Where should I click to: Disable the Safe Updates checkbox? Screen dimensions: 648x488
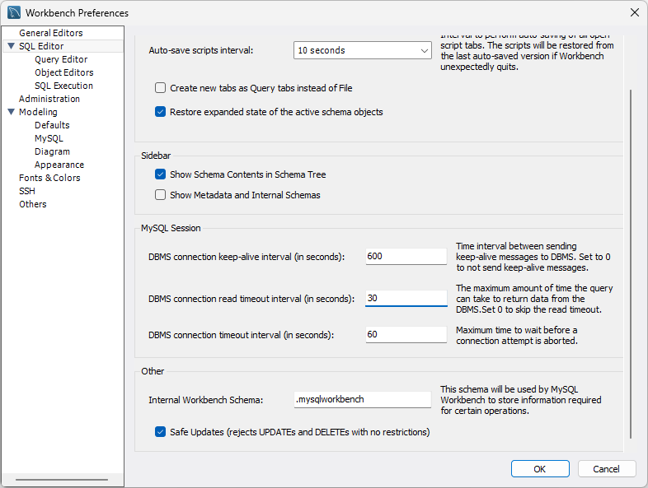click(x=161, y=431)
